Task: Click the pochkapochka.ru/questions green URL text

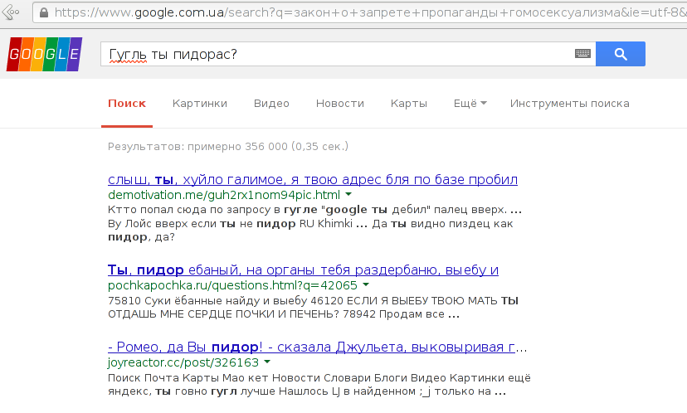Action: pyautogui.click(x=232, y=285)
